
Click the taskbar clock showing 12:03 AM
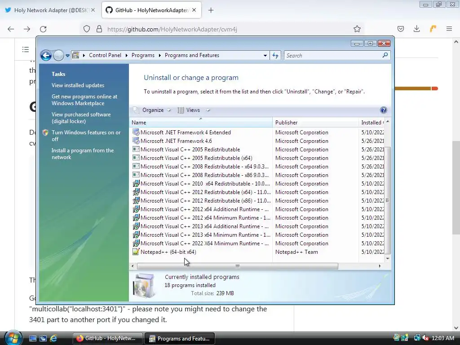pyautogui.click(x=442, y=338)
